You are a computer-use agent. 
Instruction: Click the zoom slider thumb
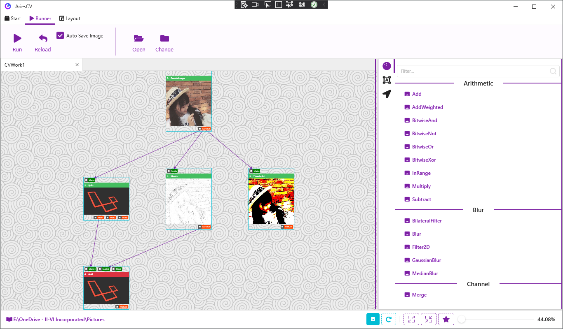(462, 319)
